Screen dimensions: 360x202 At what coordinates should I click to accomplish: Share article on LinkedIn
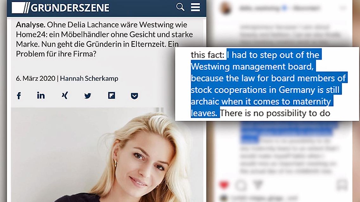click(41, 95)
